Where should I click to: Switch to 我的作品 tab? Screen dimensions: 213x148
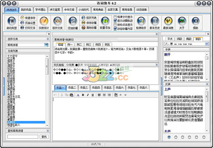coord(26,10)
